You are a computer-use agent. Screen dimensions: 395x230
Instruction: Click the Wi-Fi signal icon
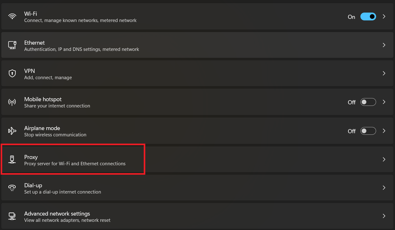coord(12,17)
